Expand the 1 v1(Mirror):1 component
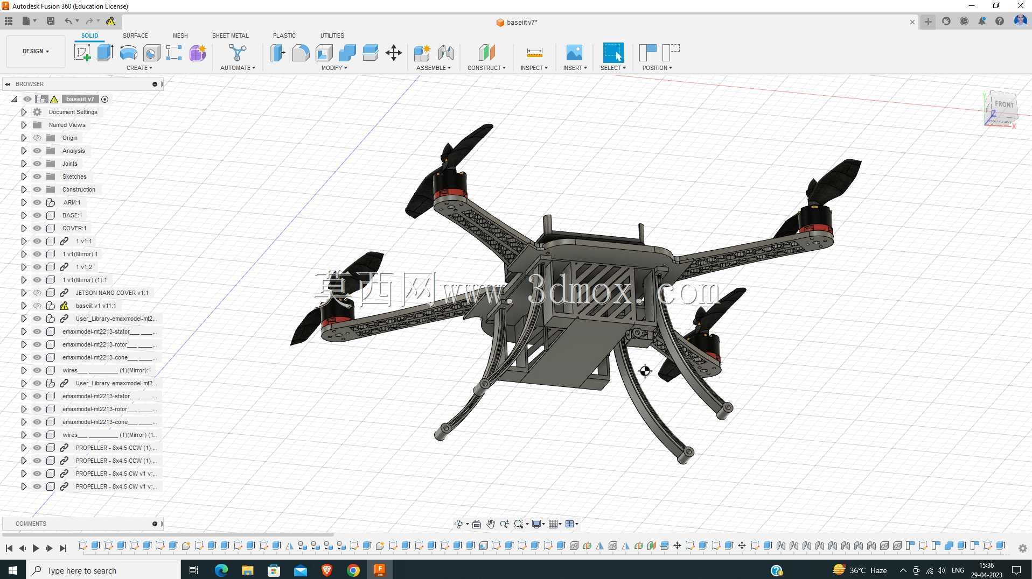 tap(24, 254)
